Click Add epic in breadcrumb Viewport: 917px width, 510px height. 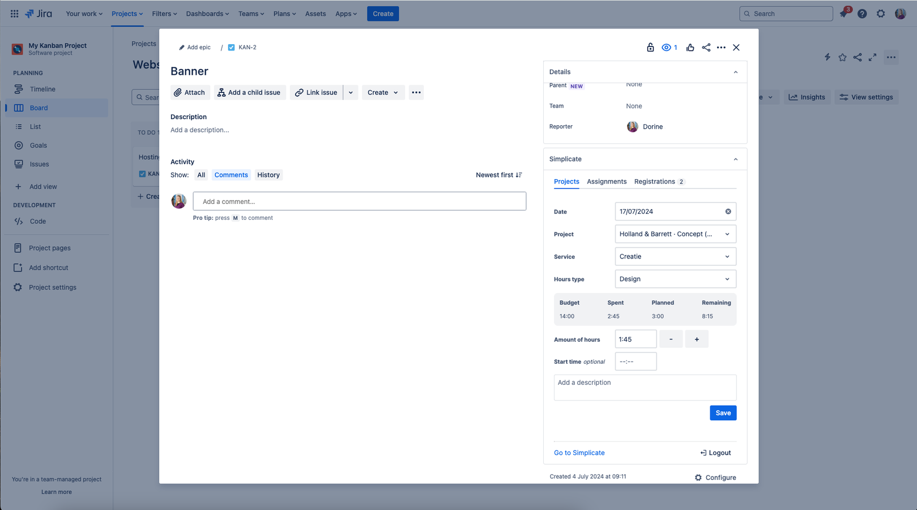[195, 48]
